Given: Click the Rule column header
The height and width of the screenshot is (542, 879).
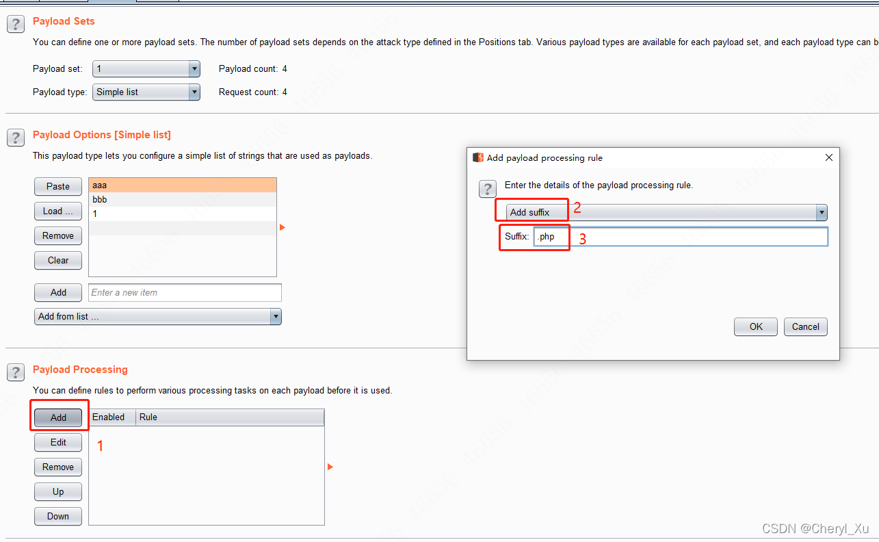Looking at the screenshot, I should [x=230, y=417].
